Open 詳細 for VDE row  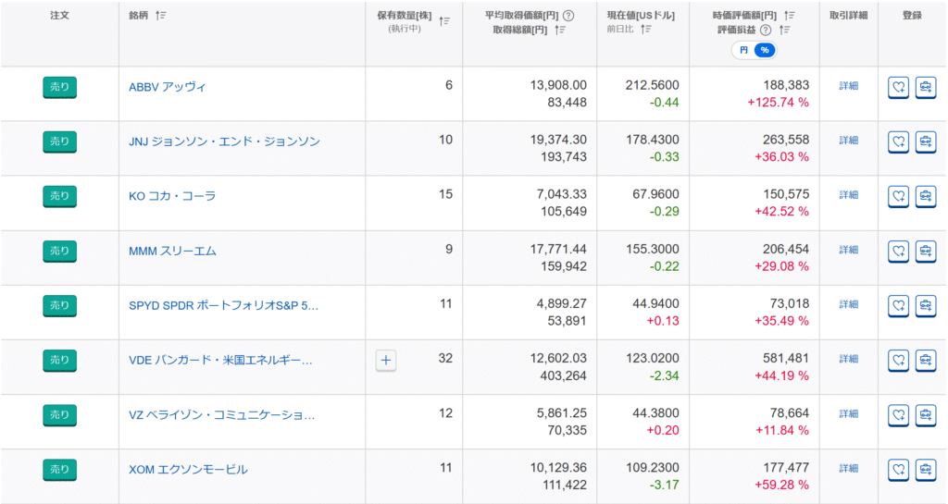point(849,359)
